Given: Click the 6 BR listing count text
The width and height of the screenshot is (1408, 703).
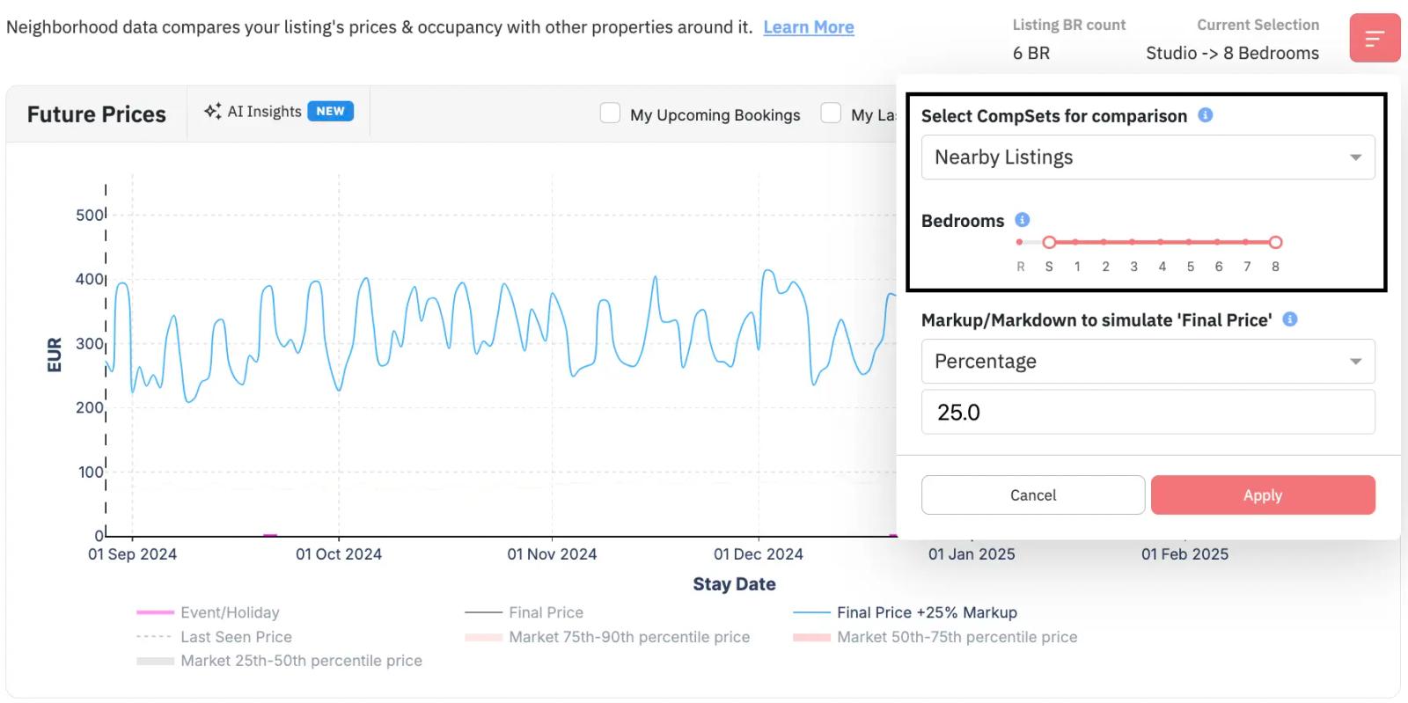Looking at the screenshot, I should [x=1031, y=53].
